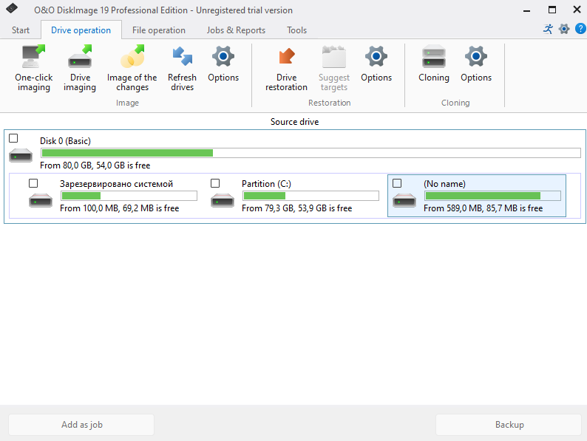This screenshot has height=441, width=587.
Task: Click Suggest targets icon
Action: pos(333,57)
